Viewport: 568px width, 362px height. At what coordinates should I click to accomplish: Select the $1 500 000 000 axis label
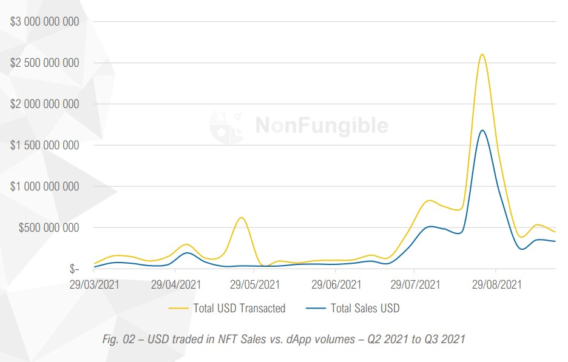(45, 146)
